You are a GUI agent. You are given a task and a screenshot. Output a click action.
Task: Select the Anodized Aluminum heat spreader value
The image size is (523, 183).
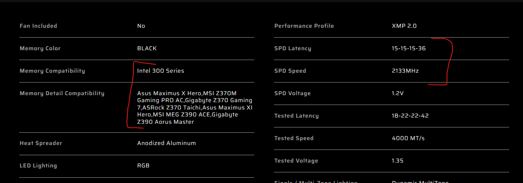167,143
